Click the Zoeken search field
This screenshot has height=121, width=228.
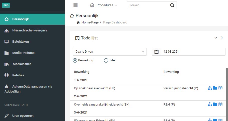tap(148, 5)
